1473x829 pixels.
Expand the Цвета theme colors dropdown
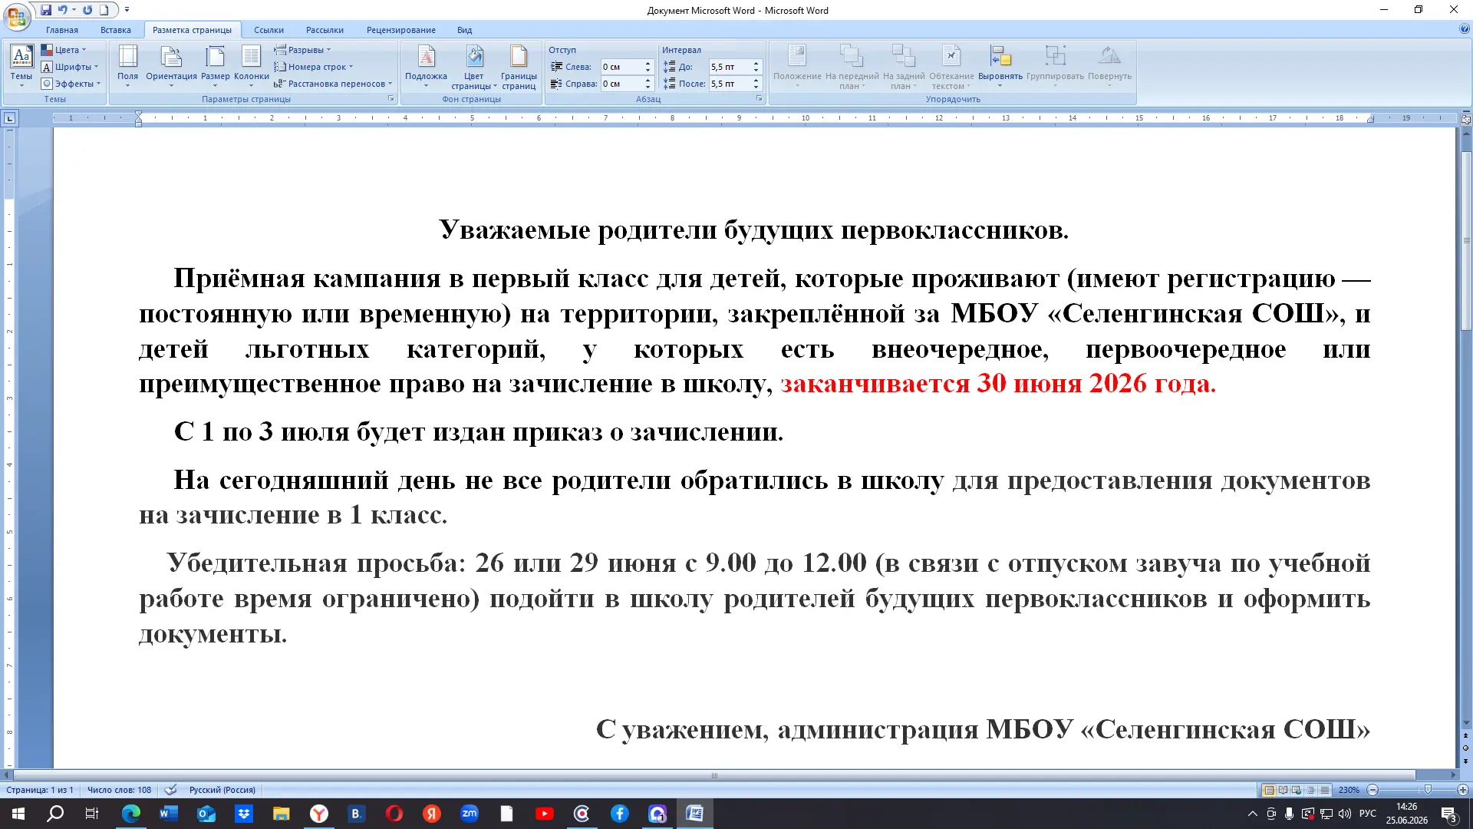[x=64, y=50]
